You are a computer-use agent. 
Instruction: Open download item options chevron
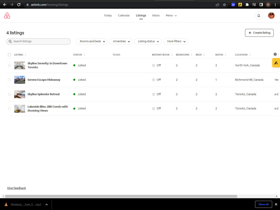tap(46, 204)
